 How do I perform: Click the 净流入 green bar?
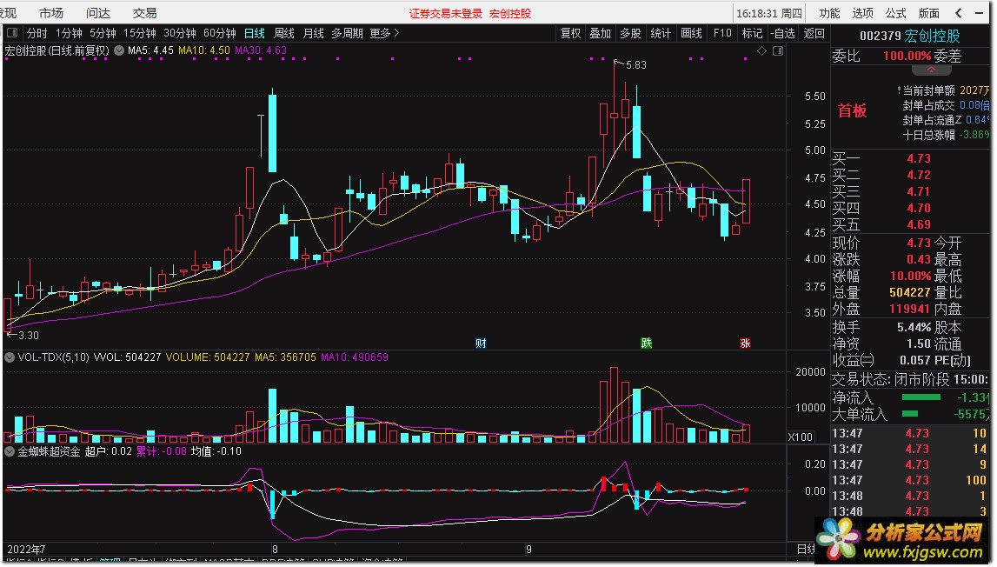(x=921, y=397)
